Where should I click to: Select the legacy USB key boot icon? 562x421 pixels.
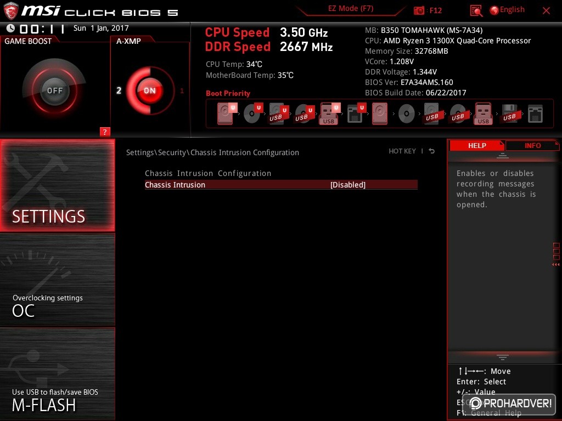click(x=484, y=114)
